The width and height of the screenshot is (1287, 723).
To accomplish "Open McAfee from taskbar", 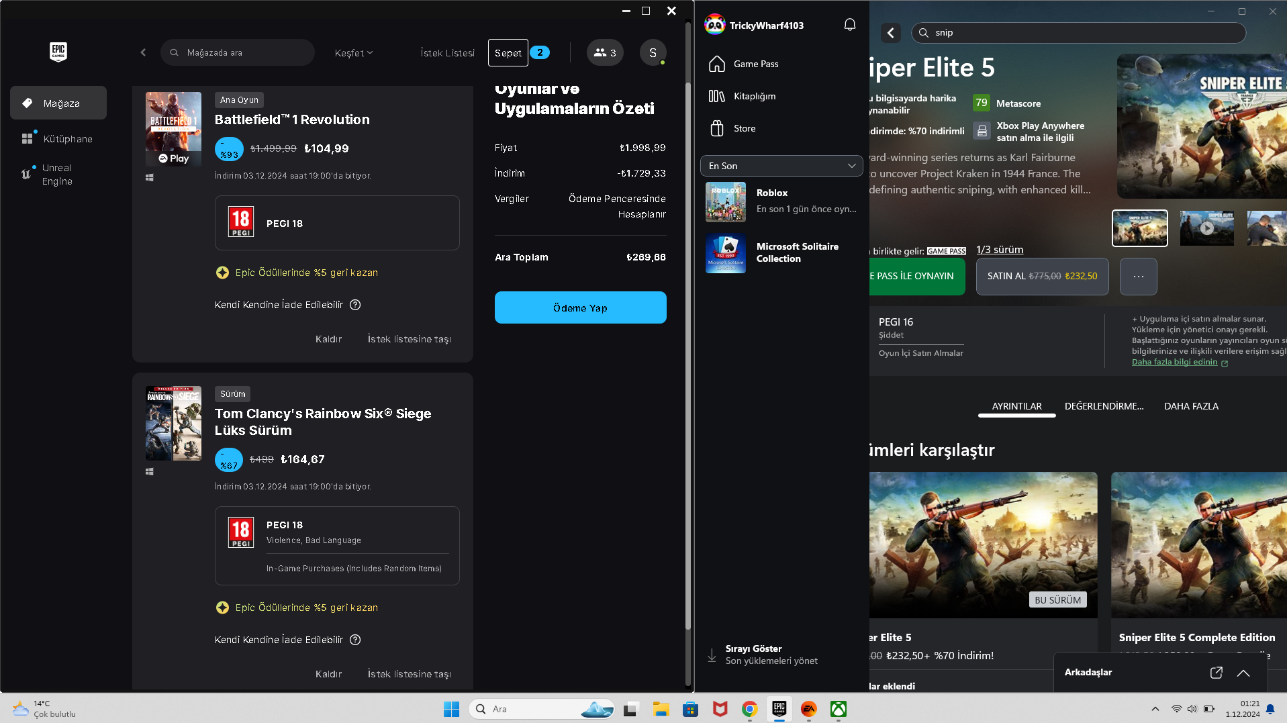I will click(x=720, y=708).
